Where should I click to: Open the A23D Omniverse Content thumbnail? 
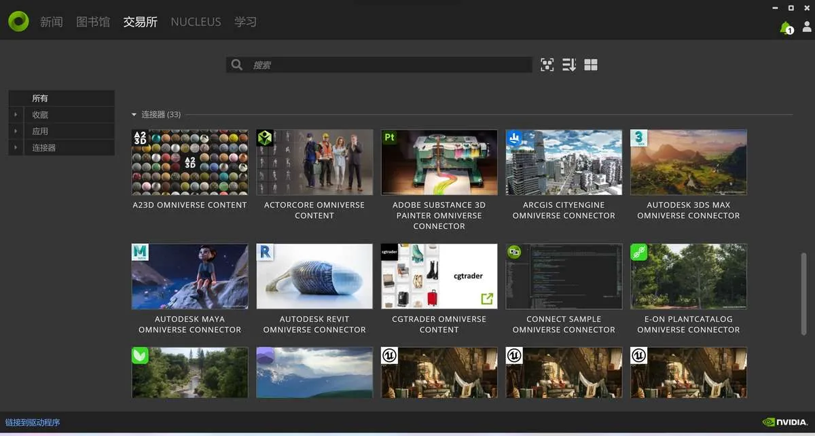click(190, 162)
